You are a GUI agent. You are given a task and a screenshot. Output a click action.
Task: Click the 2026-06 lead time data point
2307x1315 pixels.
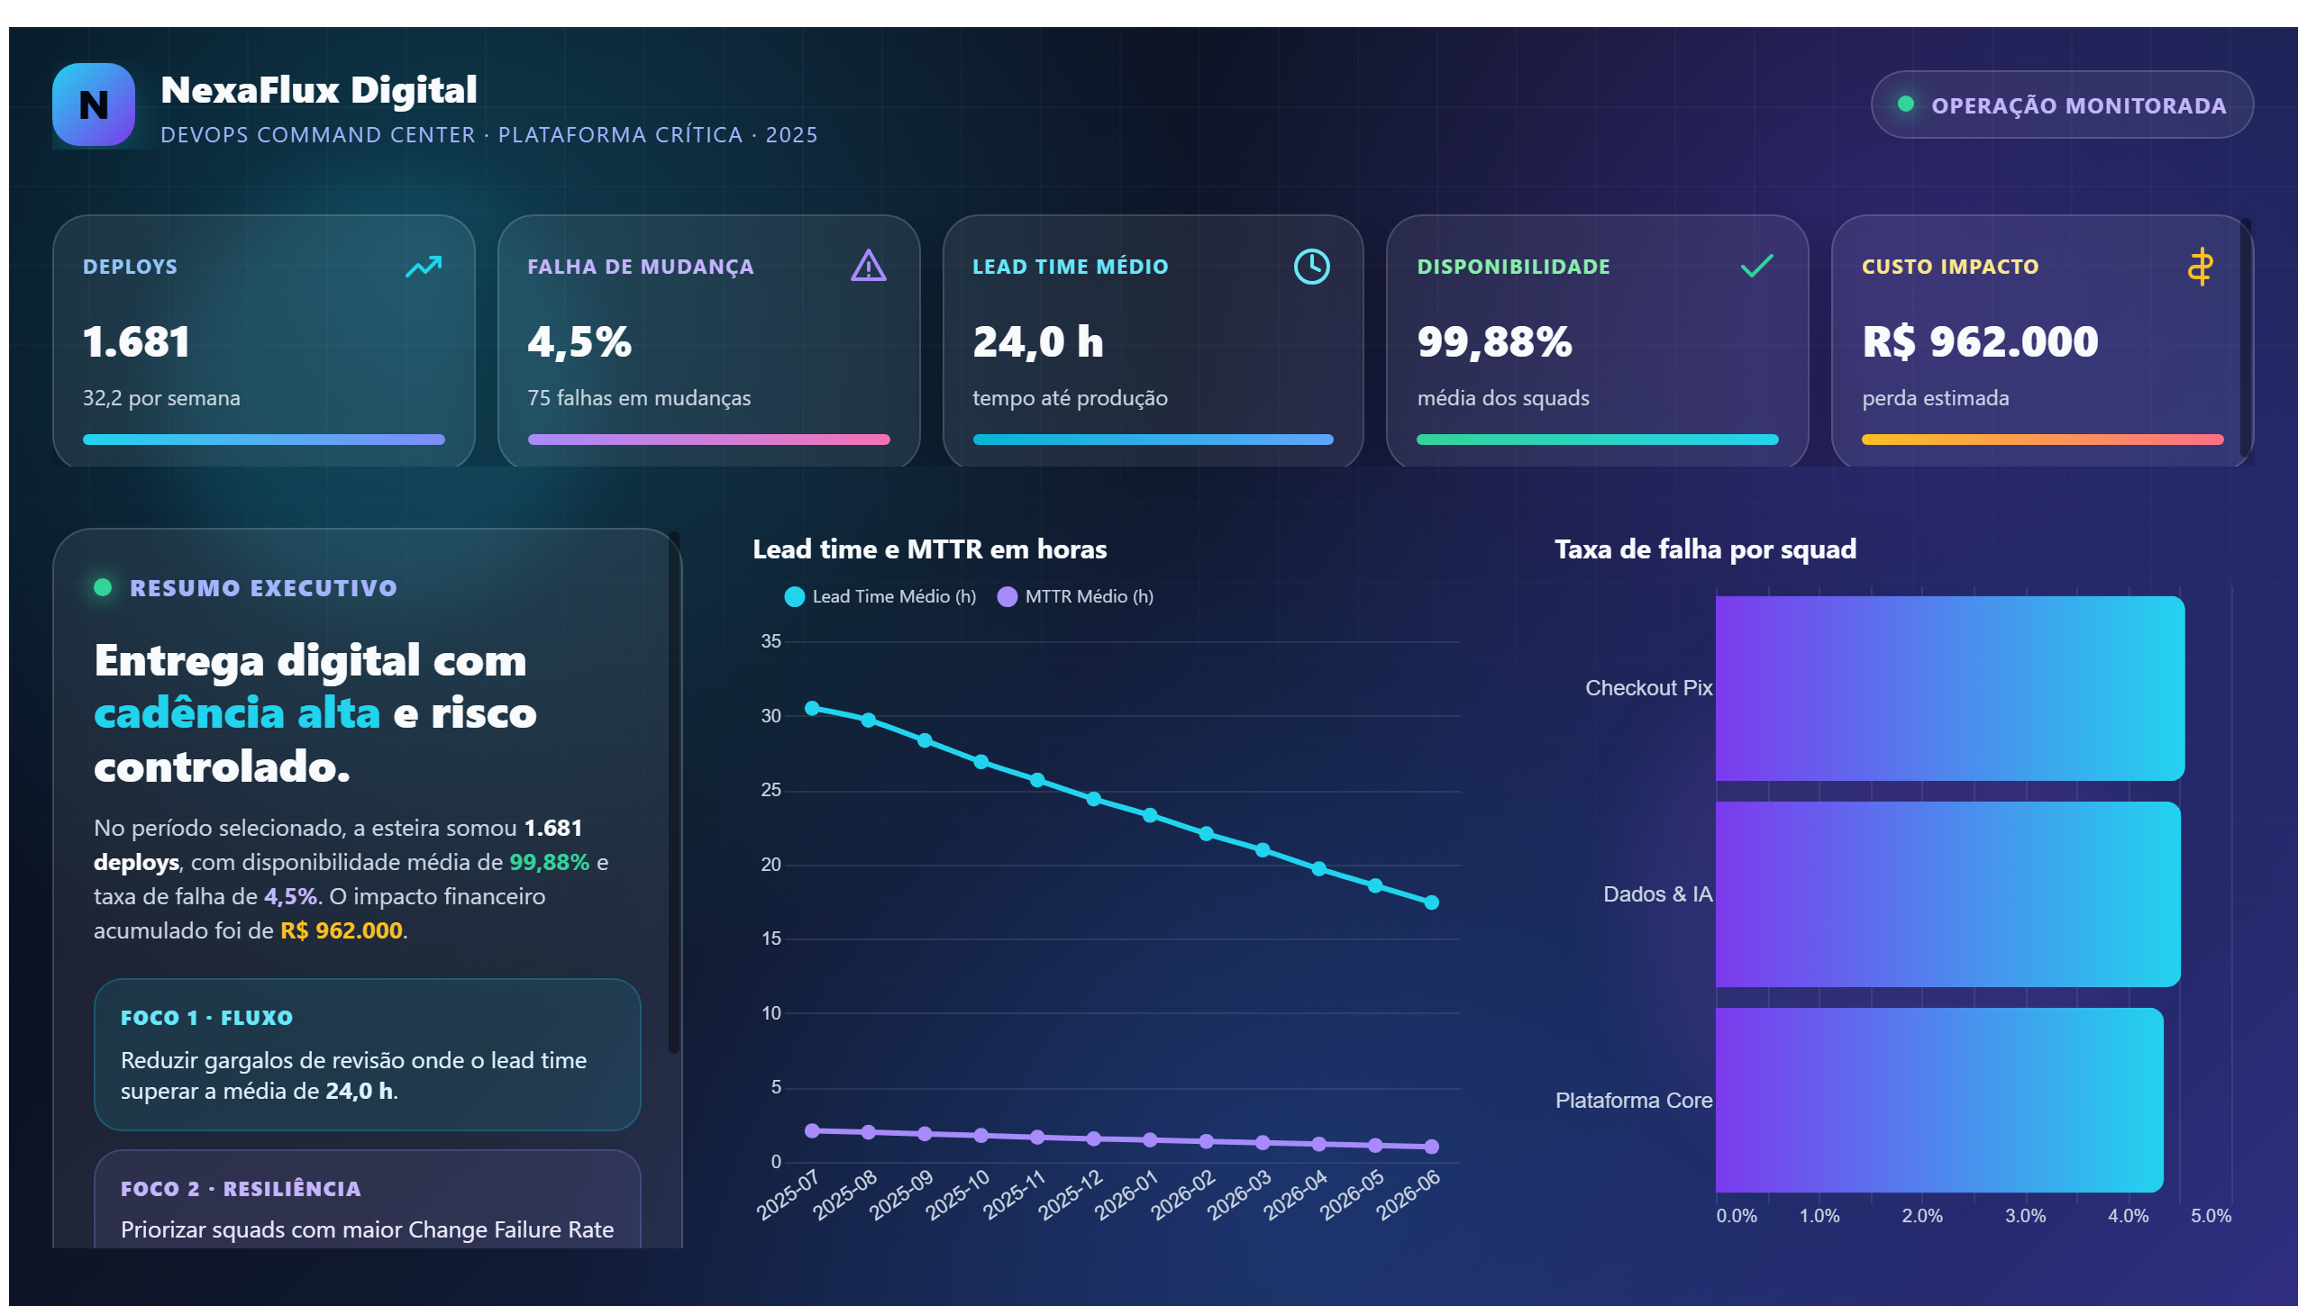pos(1431,902)
